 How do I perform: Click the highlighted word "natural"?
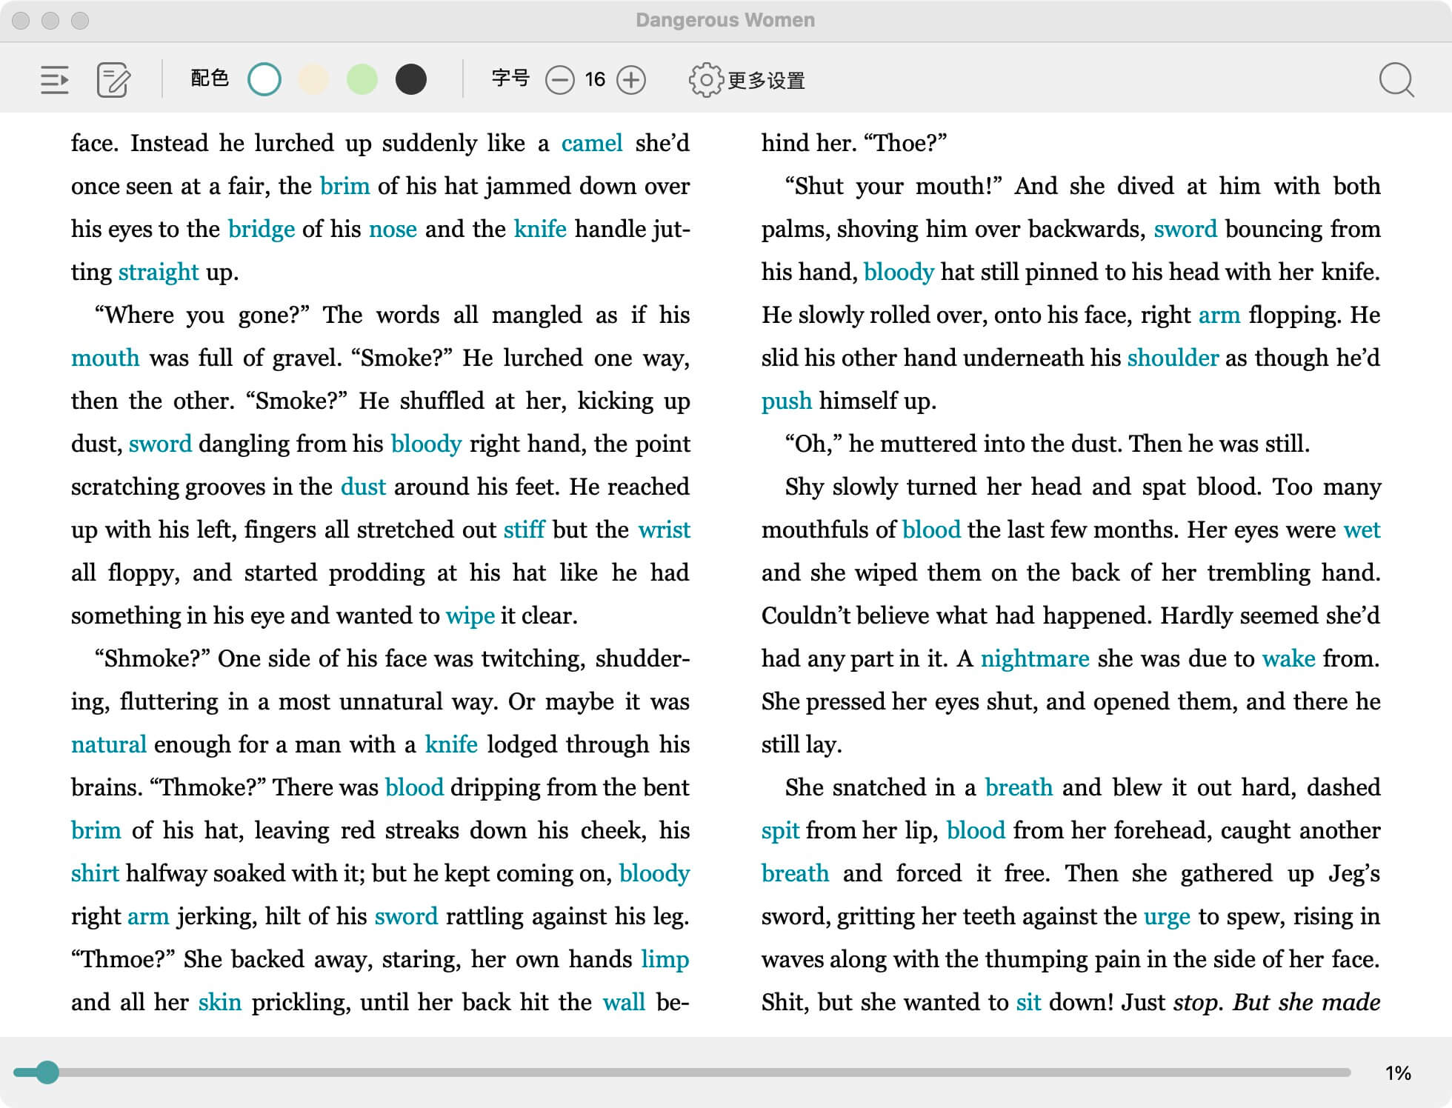point(109,744)
